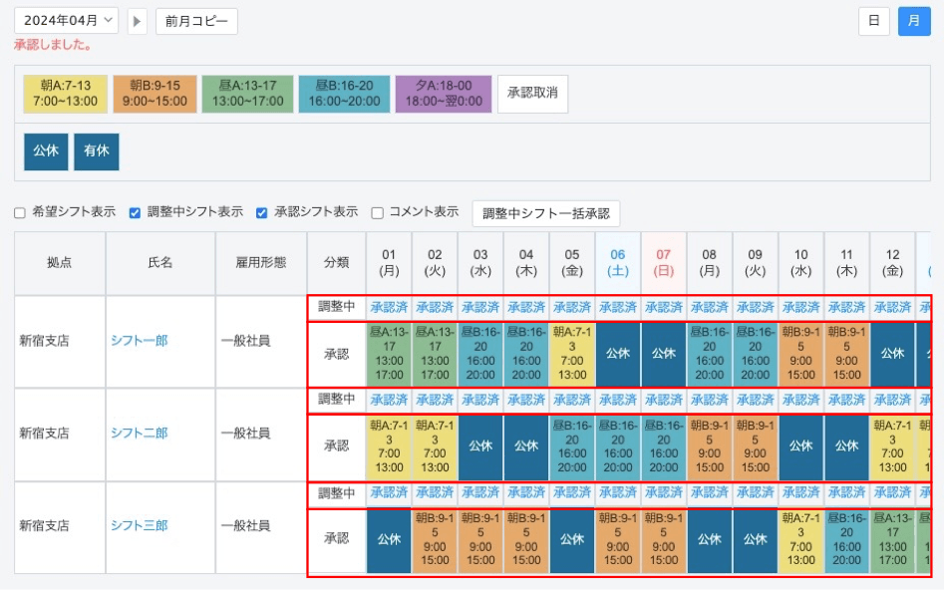Screen dimensions: 944x590
Task: Uncheck 承認シフト表示 checkbox
Action: pos(262,212)
